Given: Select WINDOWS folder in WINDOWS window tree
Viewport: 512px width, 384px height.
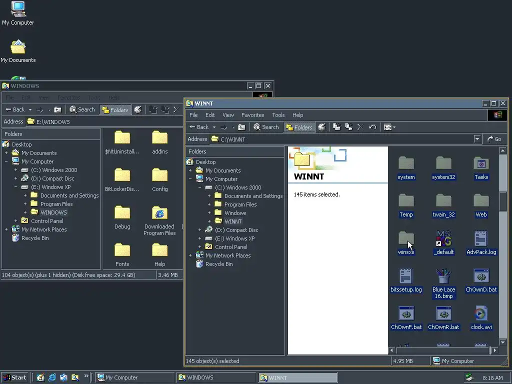Looking at the screenshot, I should [x=53, y=212].
